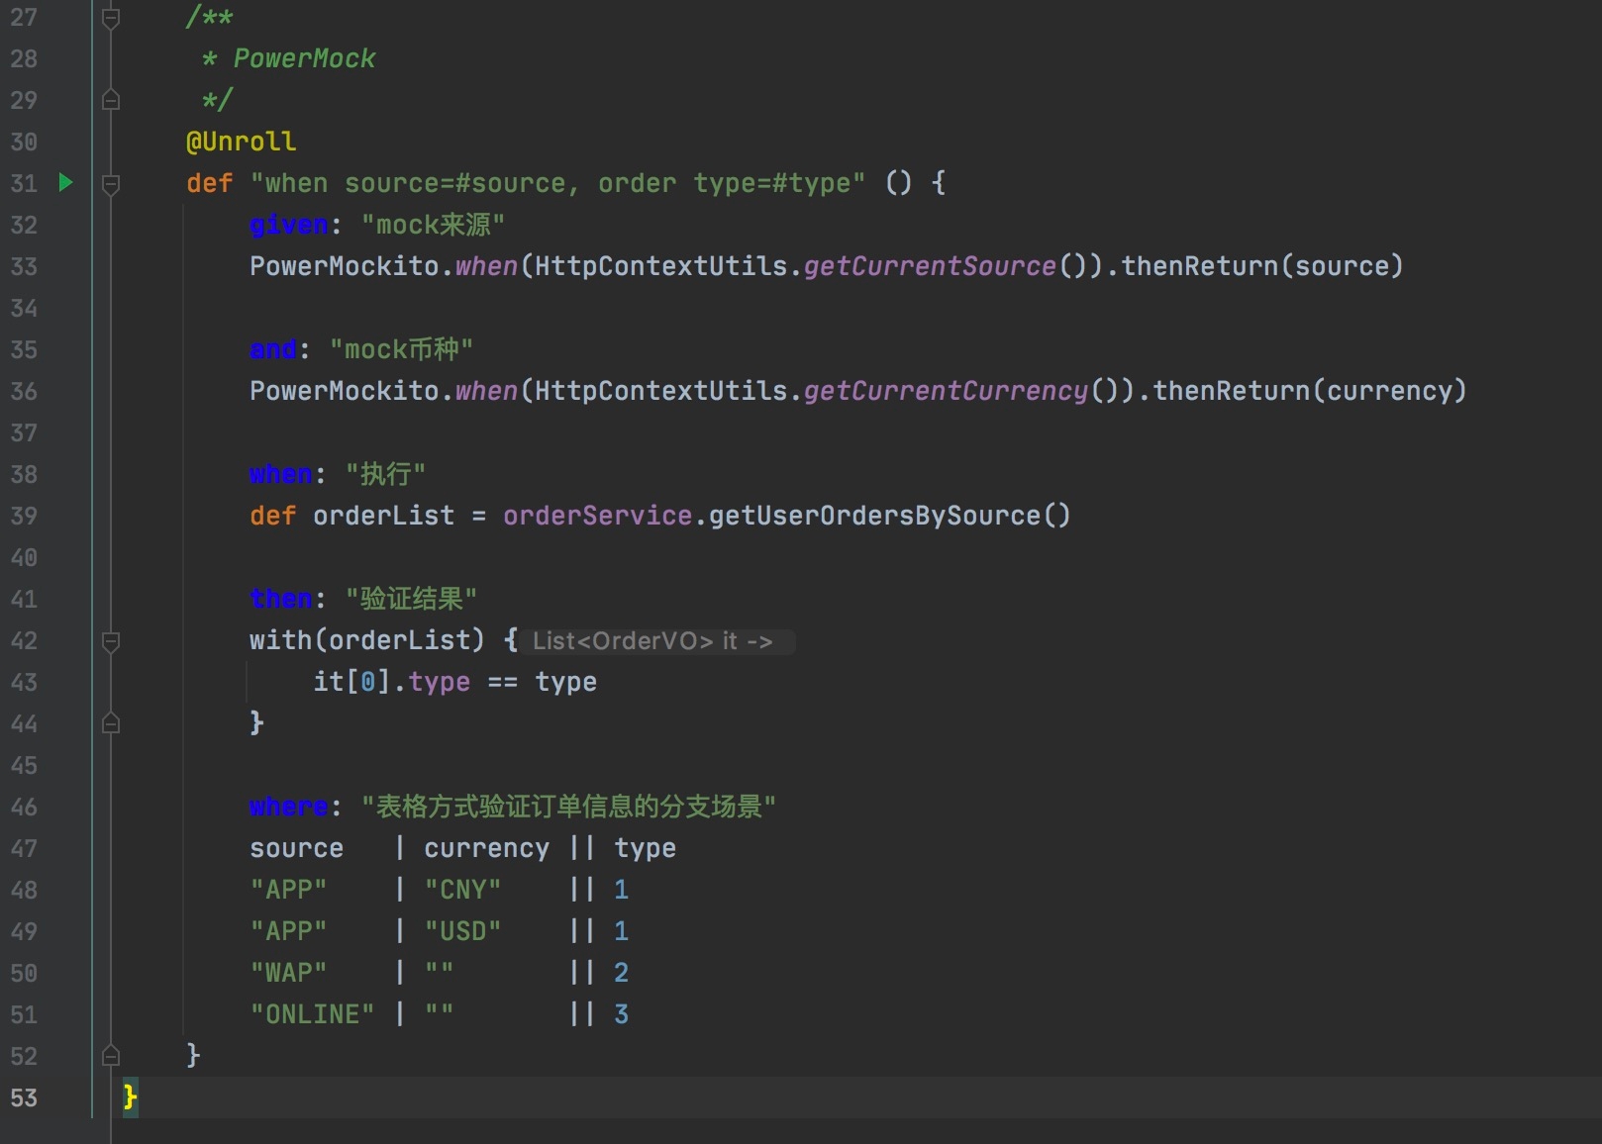Click the where: label keyword
The image size is (1602, 1144).
coord(287,807)
